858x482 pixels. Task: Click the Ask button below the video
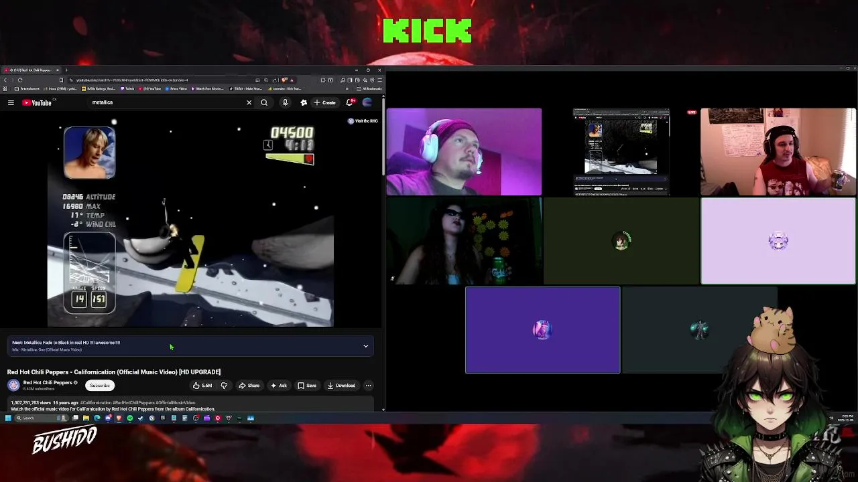coord(279,386)
